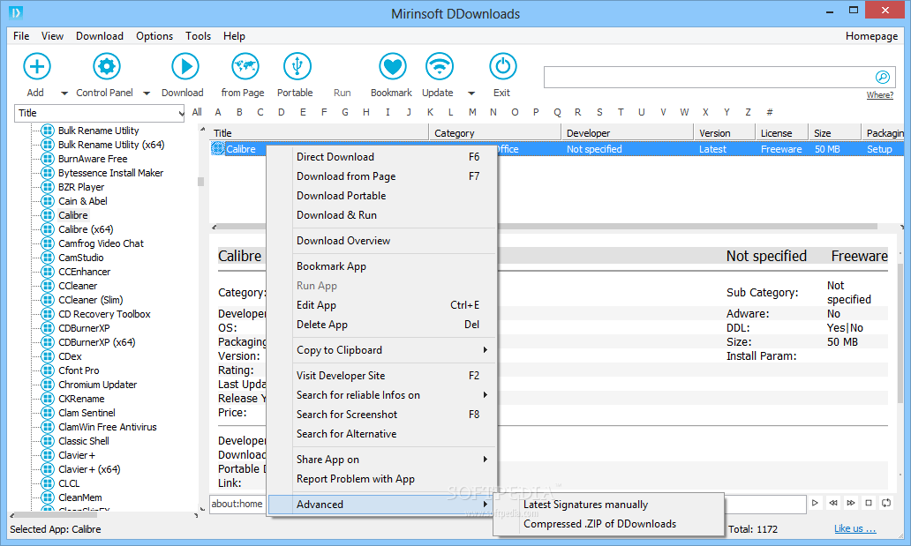
Task: Click the table horizontal scrollbar
Action: pos(546,227)
